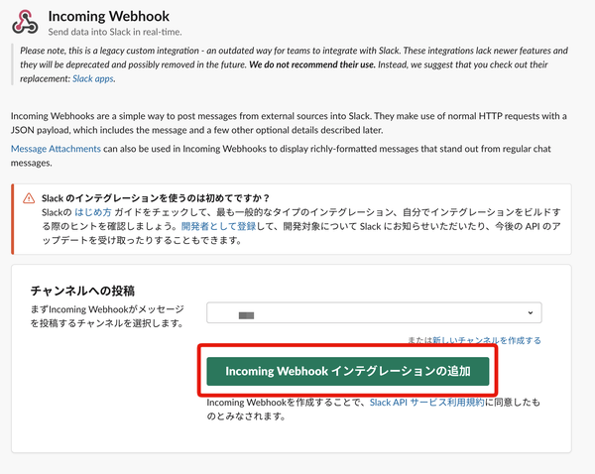
Task: Click Incoming Webhook インテグレーションの追加 button
Action: click(348, 371)
